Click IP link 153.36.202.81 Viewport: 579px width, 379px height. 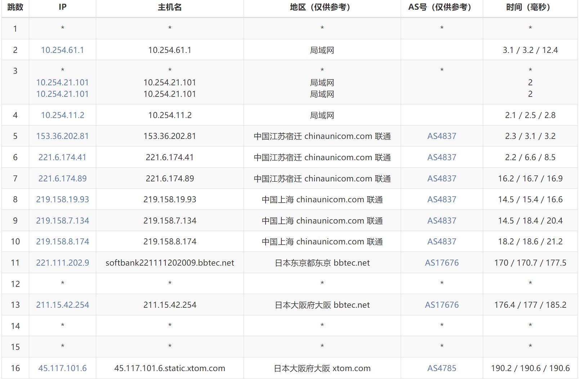point(62,136)
